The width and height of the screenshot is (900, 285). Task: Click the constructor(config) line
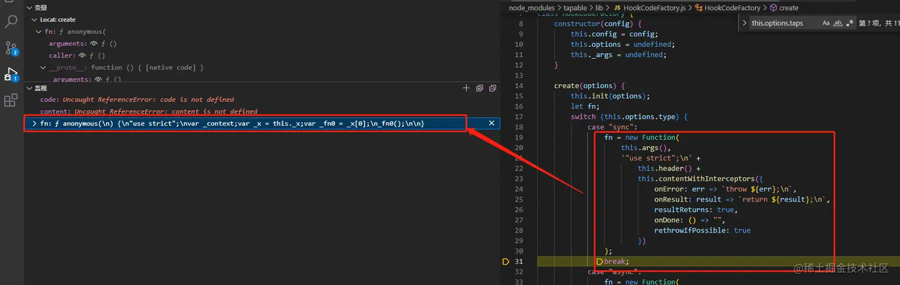(598, 24)
